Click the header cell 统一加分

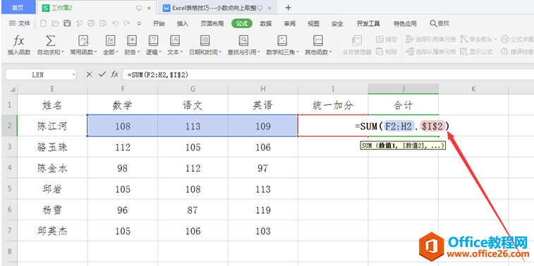[x=333, y=105]
